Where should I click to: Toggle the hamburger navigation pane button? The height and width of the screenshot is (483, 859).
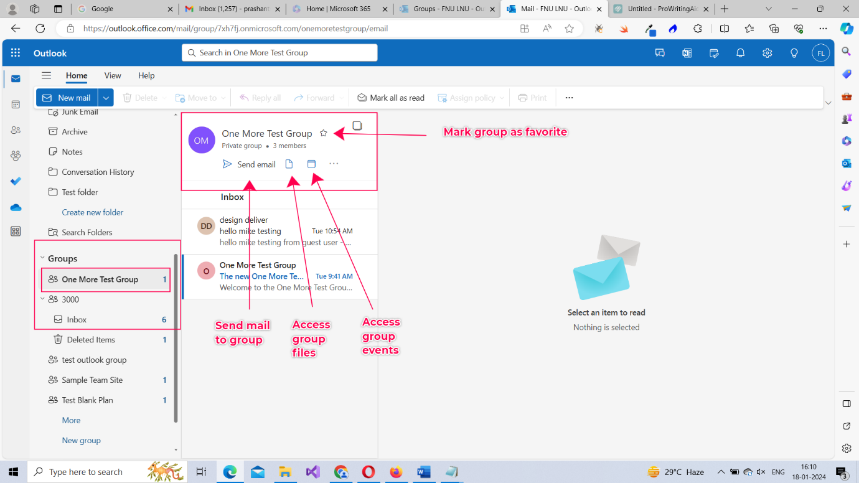pyautogui.click(x=46, y=75)
